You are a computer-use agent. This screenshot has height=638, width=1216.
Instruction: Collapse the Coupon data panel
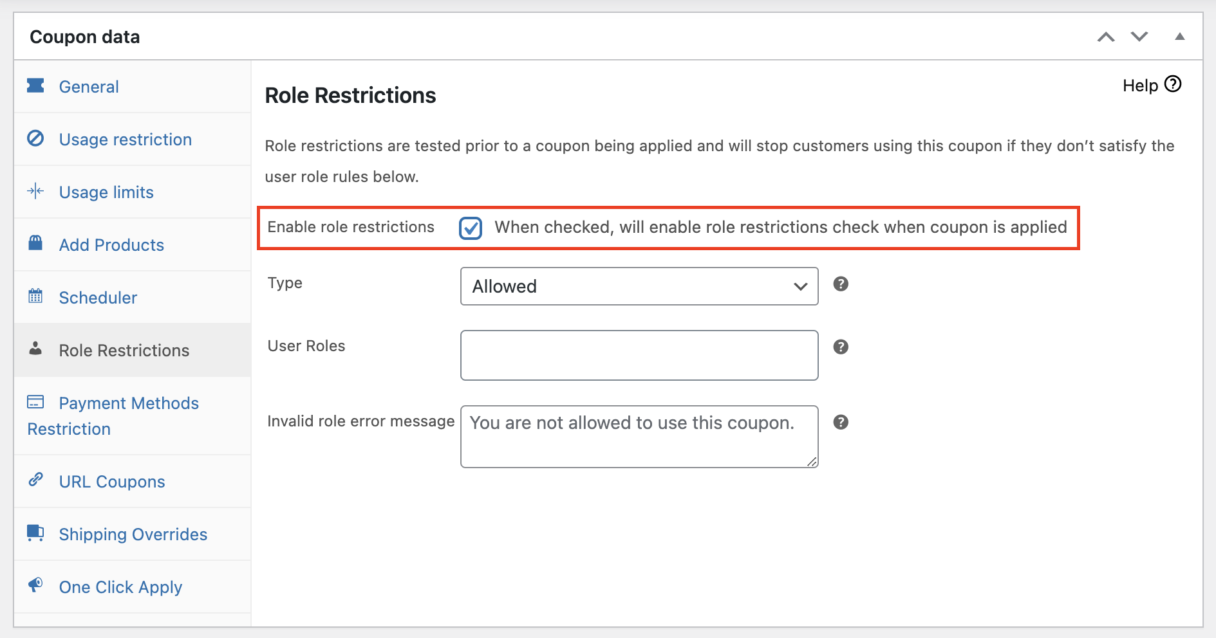pos(1179,37)
